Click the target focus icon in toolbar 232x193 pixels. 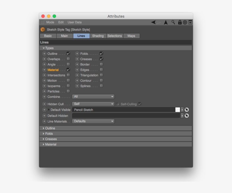point(184,22)
